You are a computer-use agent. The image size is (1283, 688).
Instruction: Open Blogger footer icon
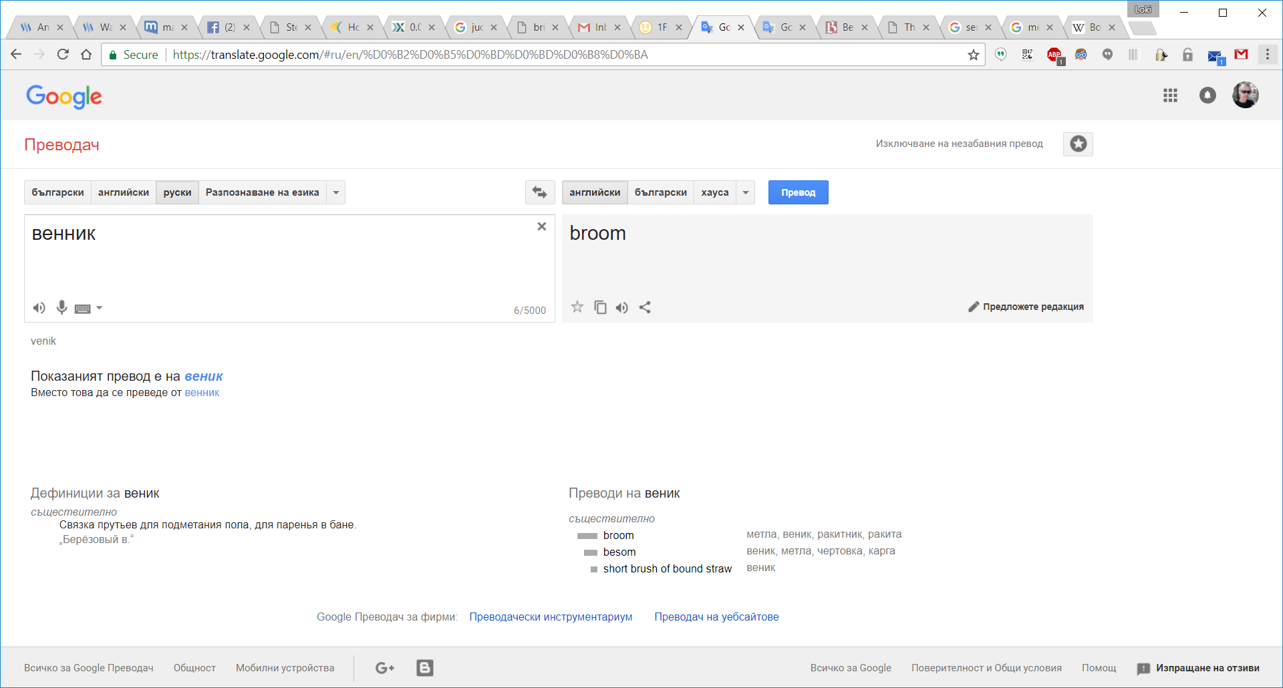425,668
